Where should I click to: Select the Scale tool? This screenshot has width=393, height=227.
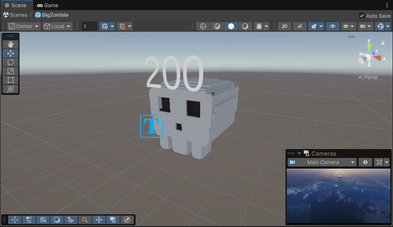point(11,71)
